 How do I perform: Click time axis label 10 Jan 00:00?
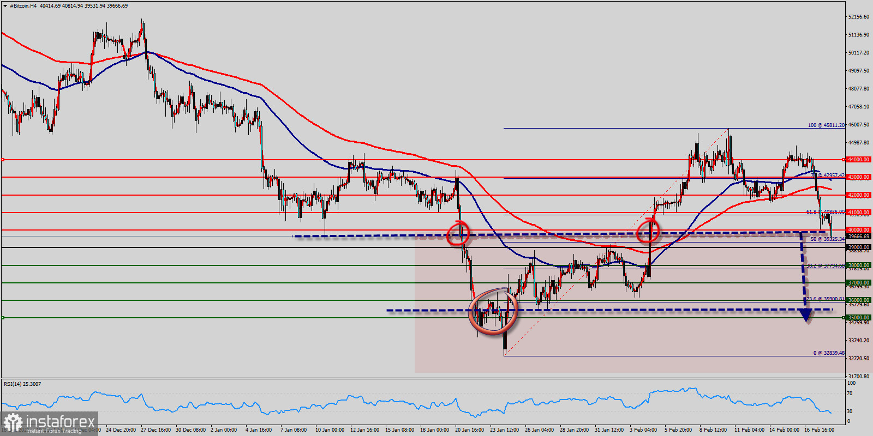330,430
